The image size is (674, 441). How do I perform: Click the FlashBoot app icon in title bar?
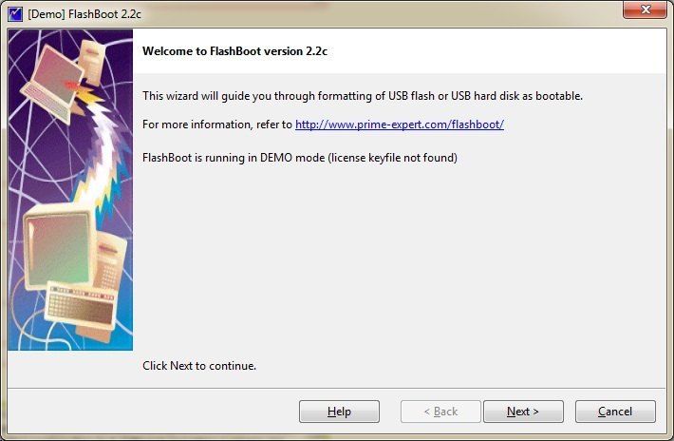pyautogui.click(x=15, y=12)
